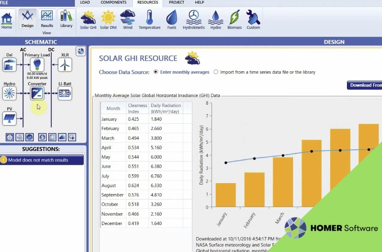Switch to the COMPONENTS tab
Image resolution: width=382 pixels, height=252 pixels.
(x=114, y=2)
